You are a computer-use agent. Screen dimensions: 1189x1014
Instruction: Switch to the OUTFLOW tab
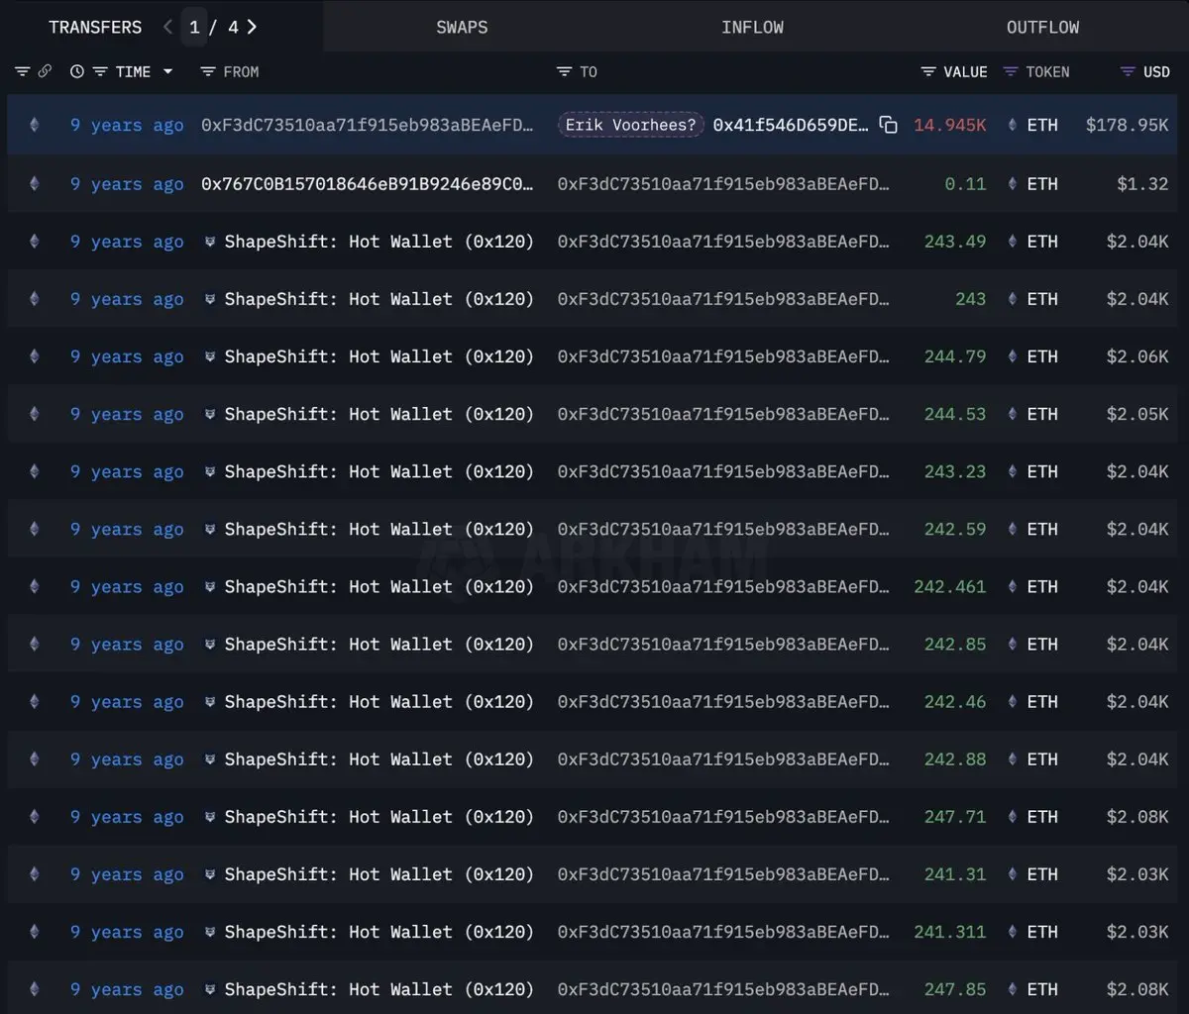click(x=1042, y=27)
